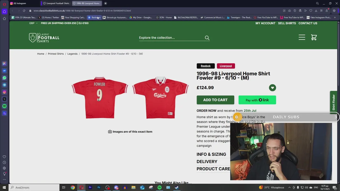Open Telegram in Opera sidebar
This screenshot has height=191, width=340.
[x=4, y=85]
